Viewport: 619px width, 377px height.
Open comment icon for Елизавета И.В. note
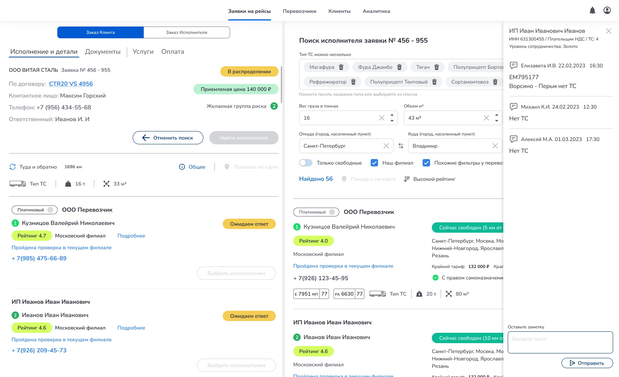513,66
